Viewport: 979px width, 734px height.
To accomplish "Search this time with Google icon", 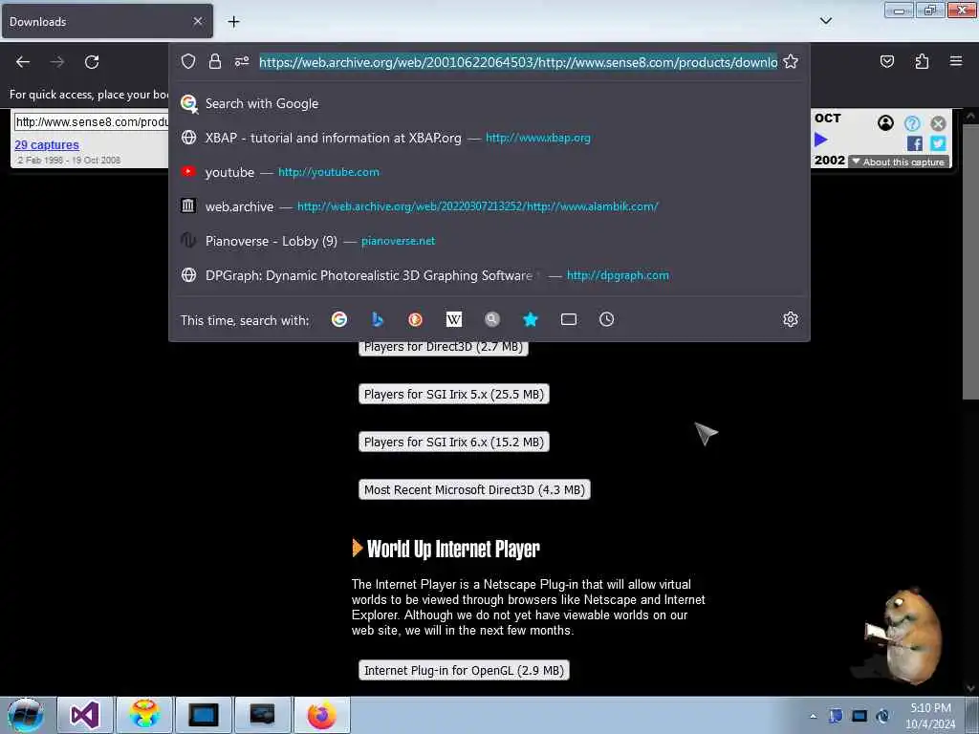I will click(339, 319).
